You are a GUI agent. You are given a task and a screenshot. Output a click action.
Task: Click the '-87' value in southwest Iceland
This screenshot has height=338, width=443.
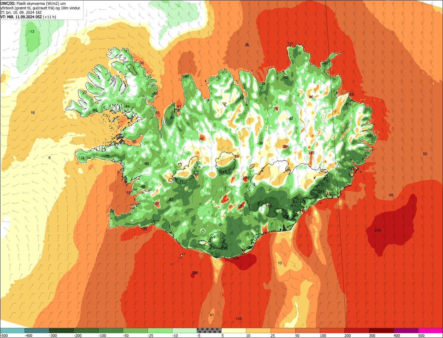[170, 200]
